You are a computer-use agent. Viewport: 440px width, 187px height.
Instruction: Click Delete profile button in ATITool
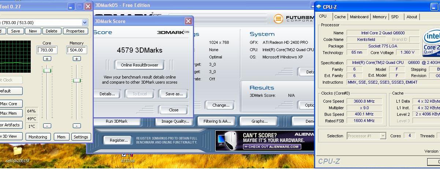[x=52, y=31]
